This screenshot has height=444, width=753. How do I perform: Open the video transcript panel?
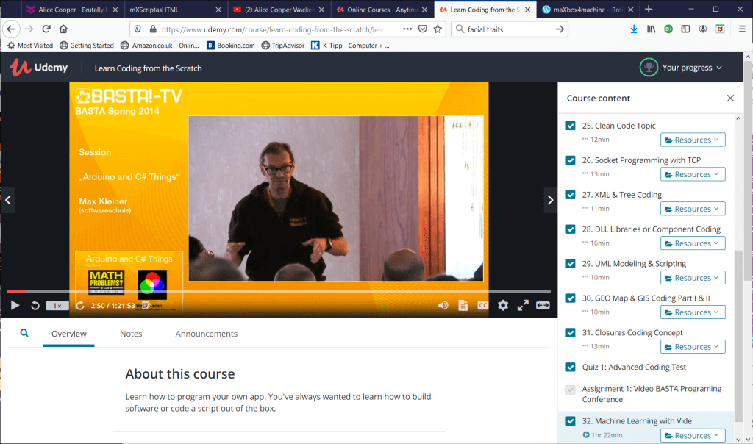point(463,305)
